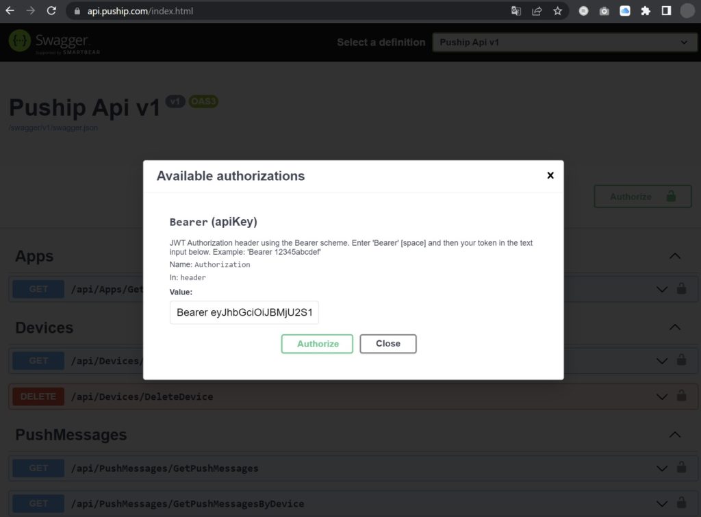The width and height of the screenshot is (701, 517).
Task: Click the Bearer token value field
Action: point(244,312)
